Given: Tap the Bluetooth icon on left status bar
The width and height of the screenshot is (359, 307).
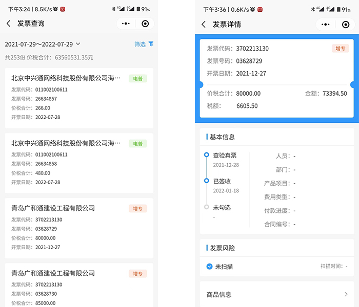Looking at the screenshot, I should click(113, 9).
